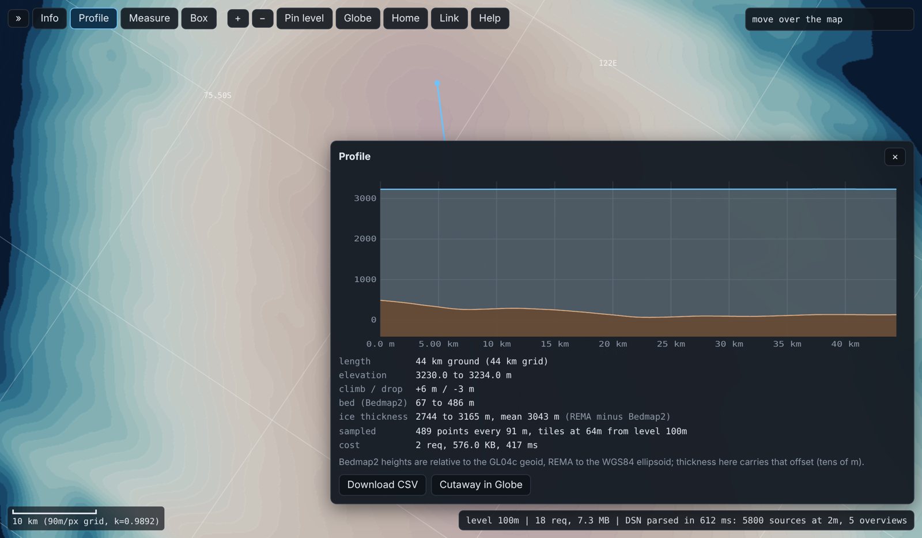The width and height of the screenshot is (922, 538).
Task: Select the Box tool
Action: pos(199,18)
